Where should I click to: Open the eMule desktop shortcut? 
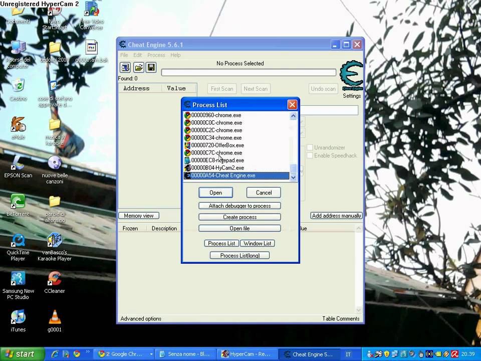18,128
